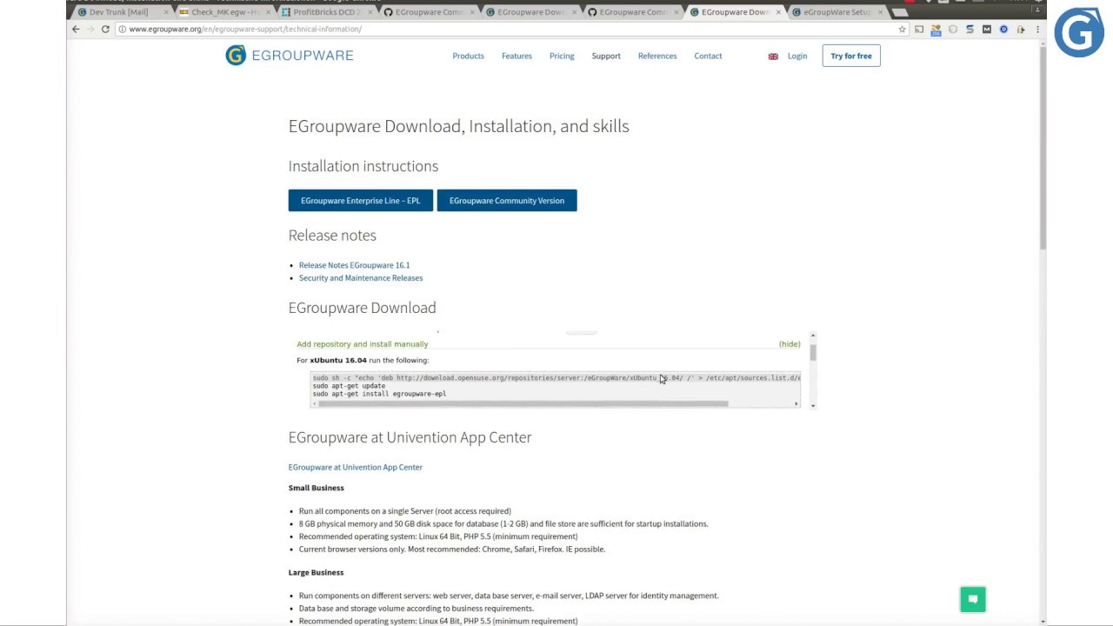Click the code box horizontal scrollbar
Screen dimensions: 1113x626
523,403
